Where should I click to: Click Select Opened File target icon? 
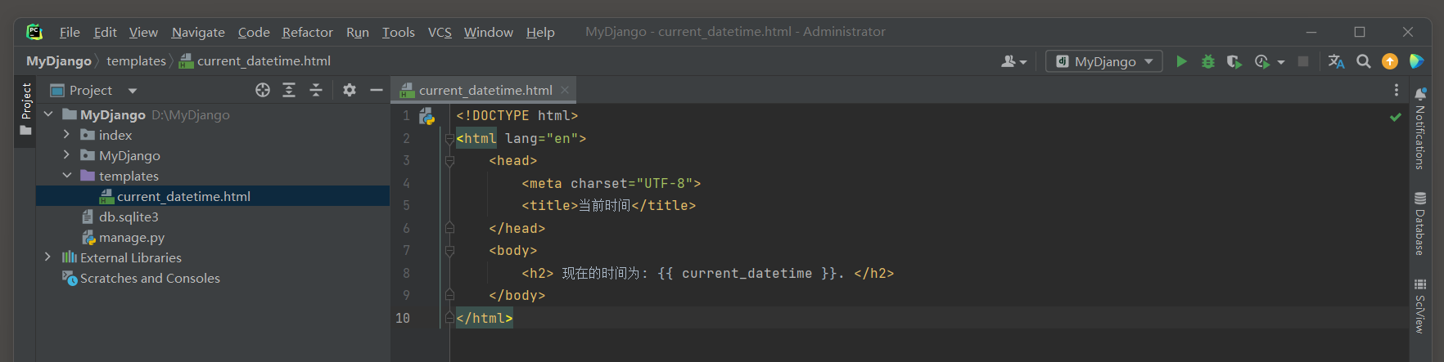pyautogui.click(x=263, y=90)
